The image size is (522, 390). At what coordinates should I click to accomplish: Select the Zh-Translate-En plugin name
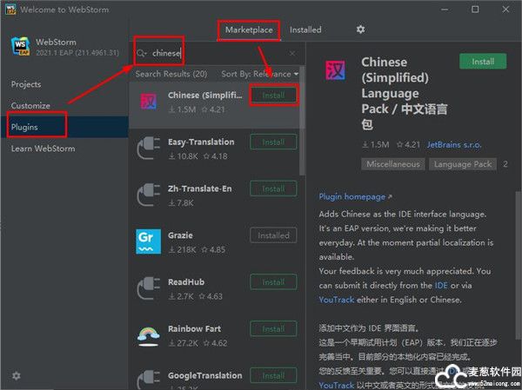(200, 188)
